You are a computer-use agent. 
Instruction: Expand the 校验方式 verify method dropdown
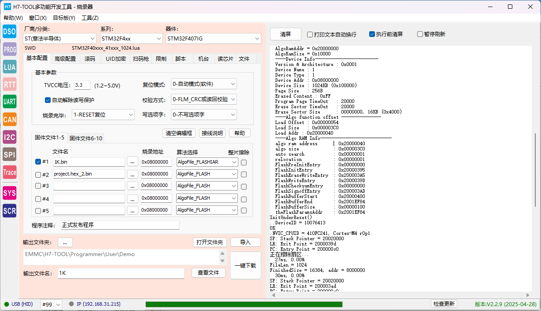[204, 99]
